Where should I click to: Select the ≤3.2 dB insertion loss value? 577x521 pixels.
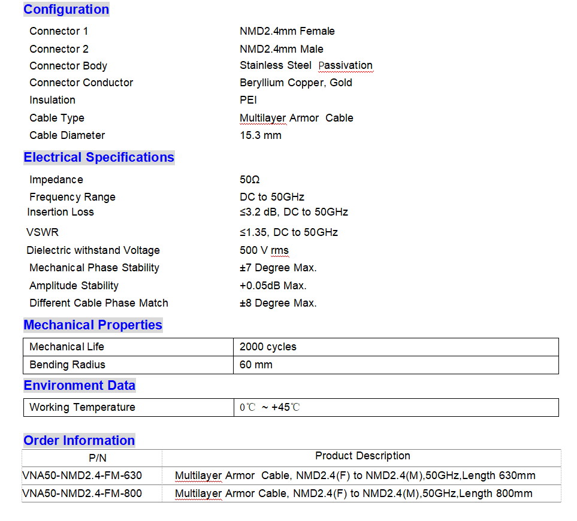click(294, 212)
